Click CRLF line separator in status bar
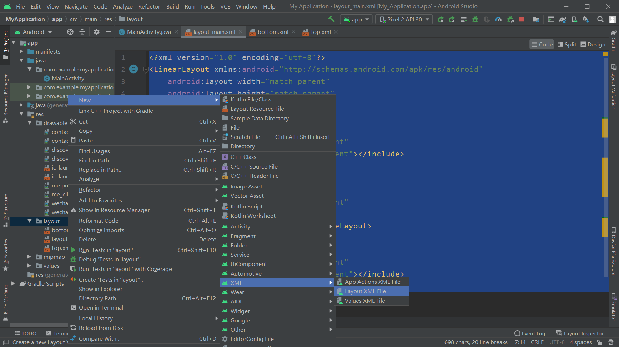 tap(537, 342)
